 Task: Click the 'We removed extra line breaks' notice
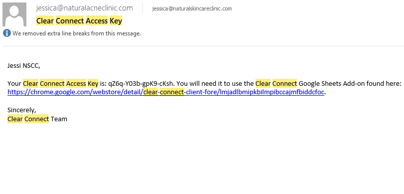click(x=77, y=33)
